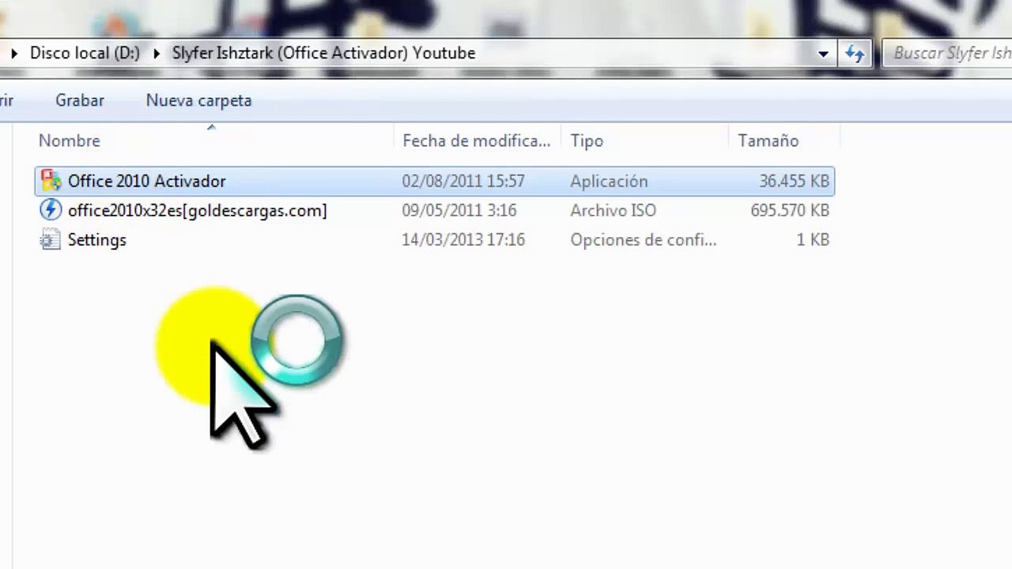1012x569 pixels.
Task: Select file name Office 2010 Activador
Action: (147, 181)
